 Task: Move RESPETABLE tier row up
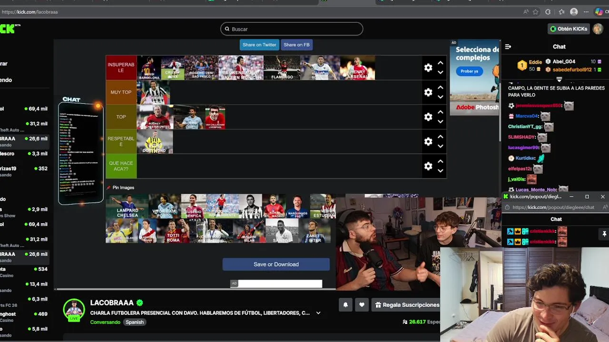441,137
